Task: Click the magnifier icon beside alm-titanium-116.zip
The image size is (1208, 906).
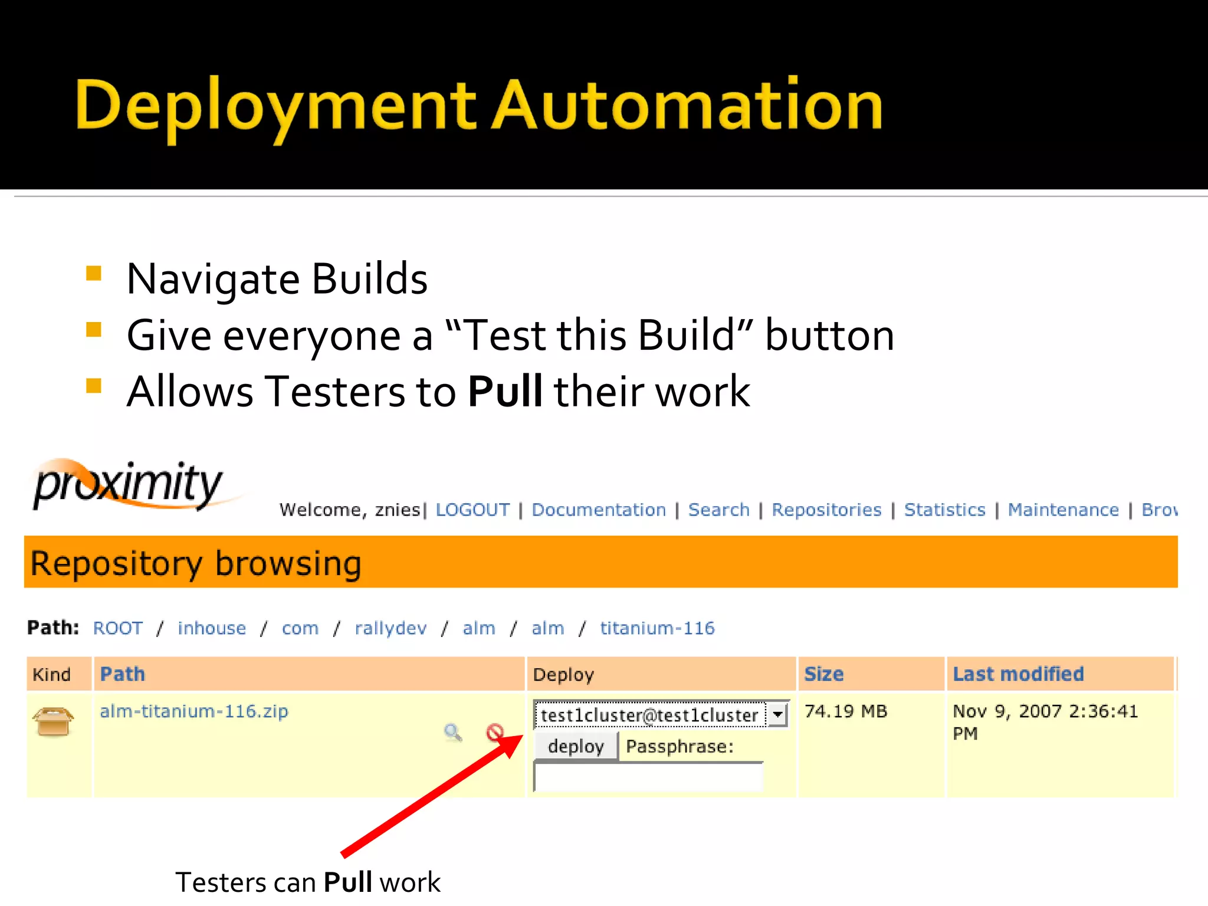Action: [452, 732]
